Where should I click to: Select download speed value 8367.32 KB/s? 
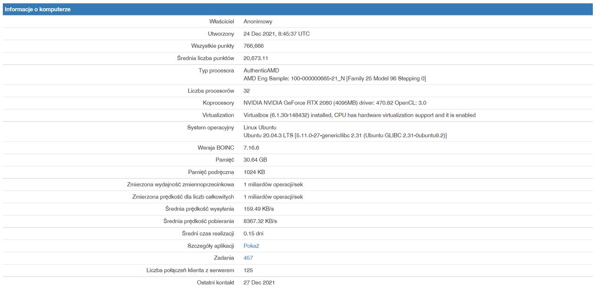click(x=260, y=221)
